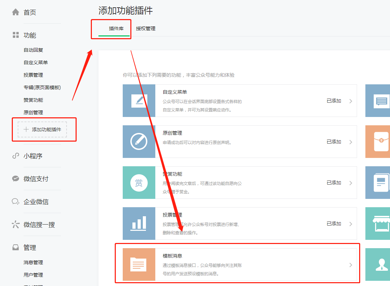The height and width of the screenshot is (286, 390).
Task: Click the plus icon in 添加功能插件 button
Action: point(26,129)
